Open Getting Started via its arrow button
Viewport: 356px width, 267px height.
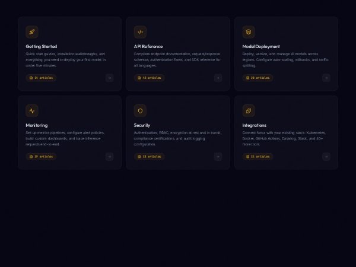(109, 78)
